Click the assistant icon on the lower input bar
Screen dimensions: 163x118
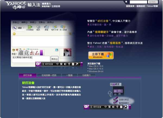click(x=117, y=107)
